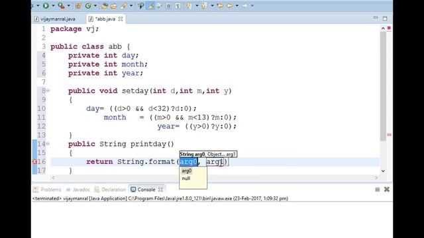The image size is (424, 238).
Task: Click the New Java Package icon
Action: [x=78, y=5]
